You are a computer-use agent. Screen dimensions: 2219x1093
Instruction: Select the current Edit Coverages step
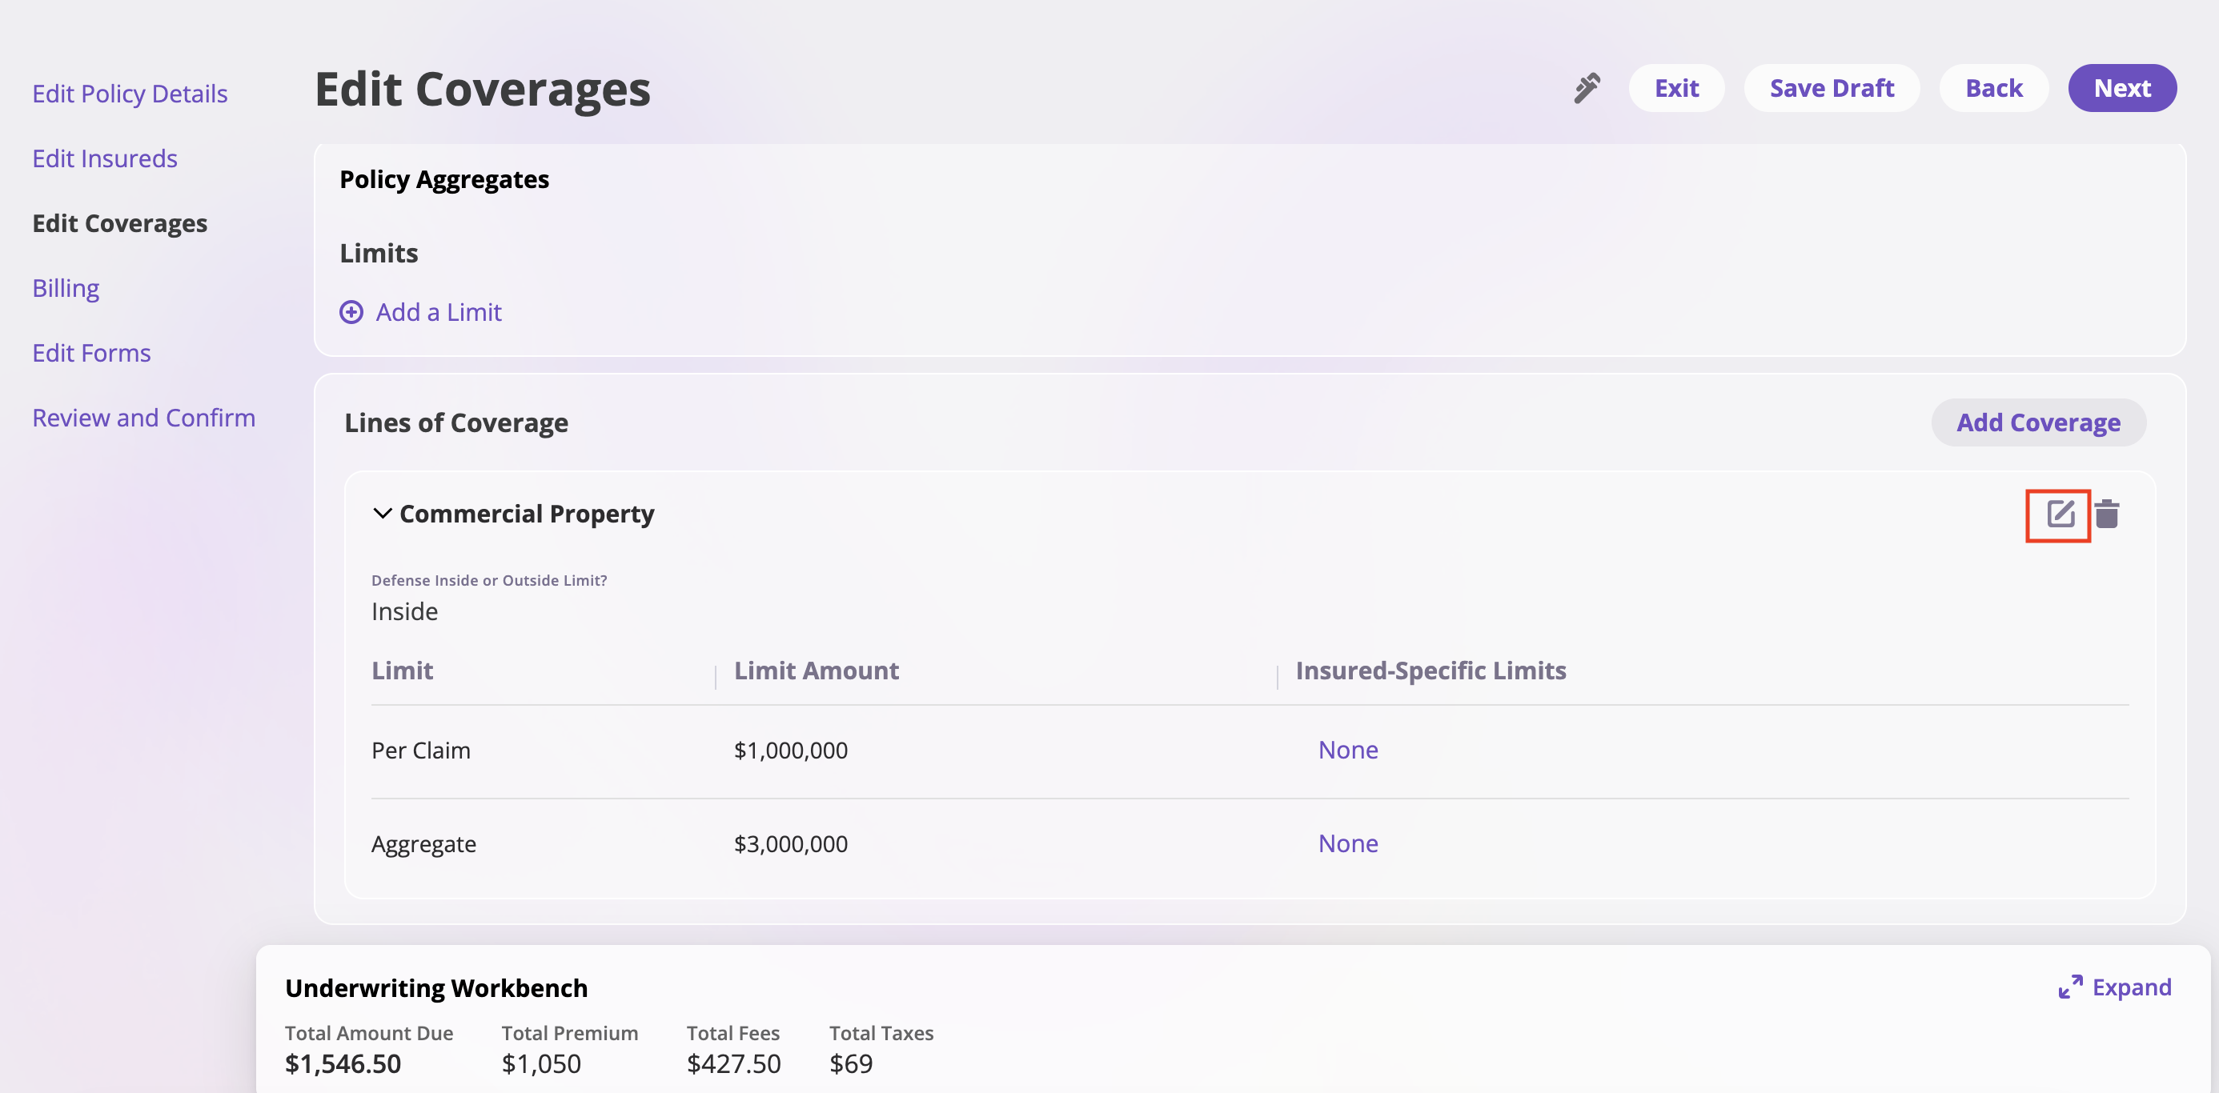point(120,223)
